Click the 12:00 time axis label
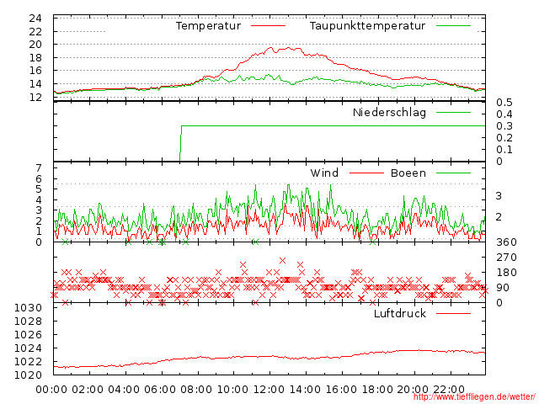This screenshot has width=539, height=404. [x=269, y=390]
